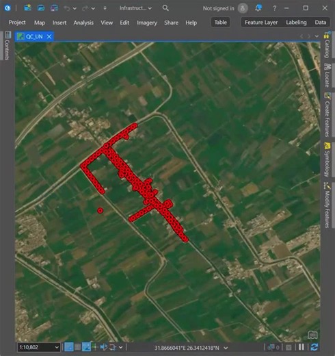Select the isolated red point feature

click(x=100, y=210)
